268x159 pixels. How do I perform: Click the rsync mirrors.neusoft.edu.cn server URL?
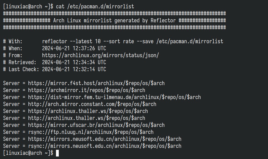[x=104, y=146]
